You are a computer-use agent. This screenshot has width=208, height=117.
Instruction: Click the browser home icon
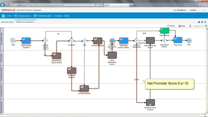tap(200, 5)
